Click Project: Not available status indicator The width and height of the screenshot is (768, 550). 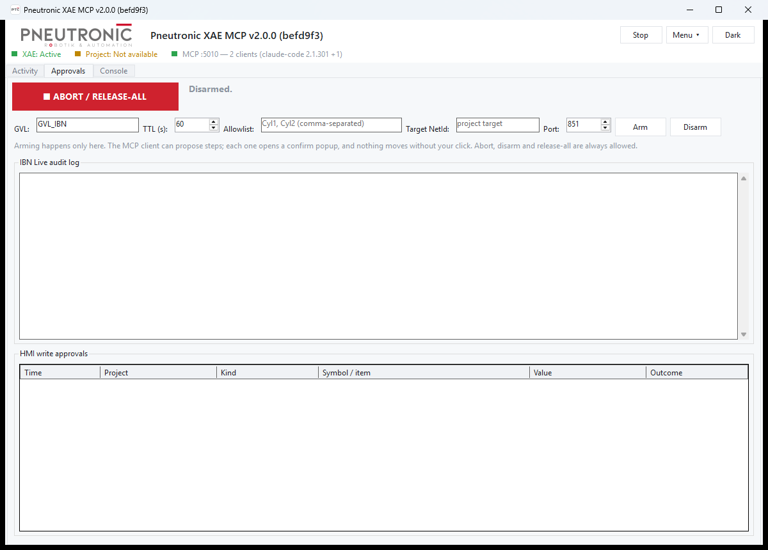(116, 54)
